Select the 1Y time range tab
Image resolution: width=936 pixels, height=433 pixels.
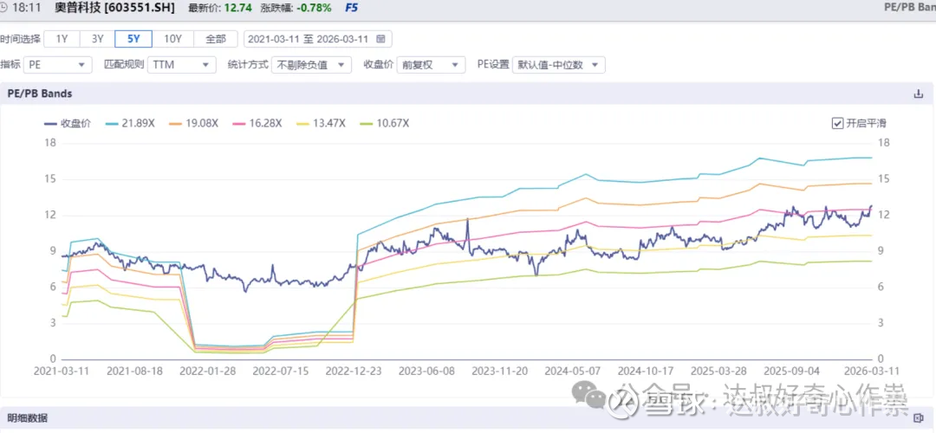pos(62,39)
